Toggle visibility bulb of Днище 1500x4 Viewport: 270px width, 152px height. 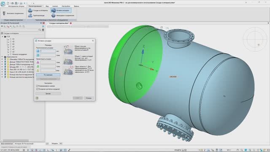8,64
